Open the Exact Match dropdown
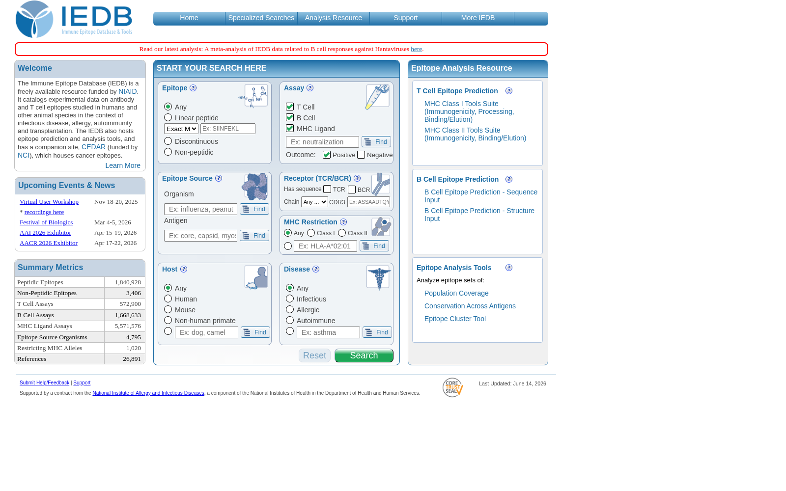 [x=181, y=129]
